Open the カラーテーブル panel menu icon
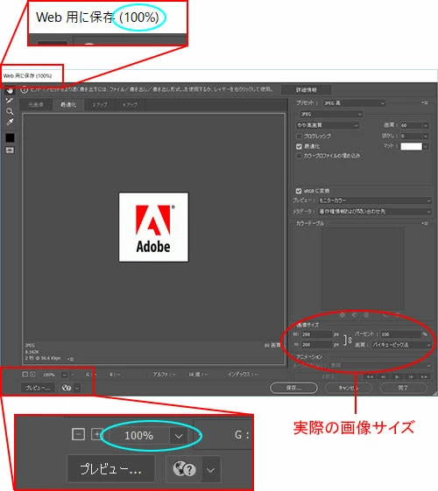Viewport: 438px width, 491px height. tap(425, 223)
